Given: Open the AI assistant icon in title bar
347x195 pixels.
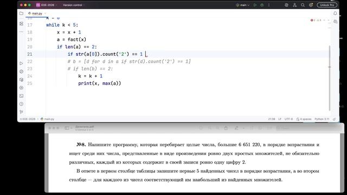Looking at the screenshot, I should pos(286,5).
